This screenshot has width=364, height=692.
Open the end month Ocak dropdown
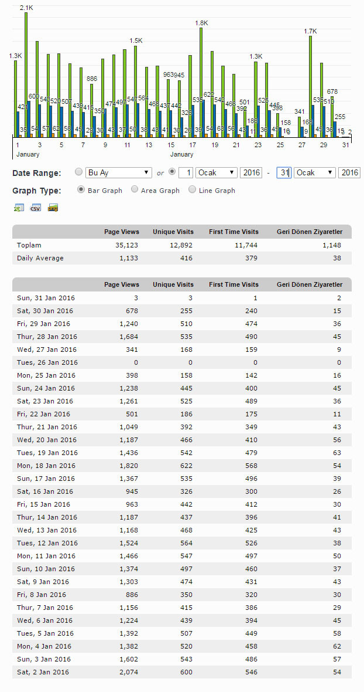[x=315, y=172]
